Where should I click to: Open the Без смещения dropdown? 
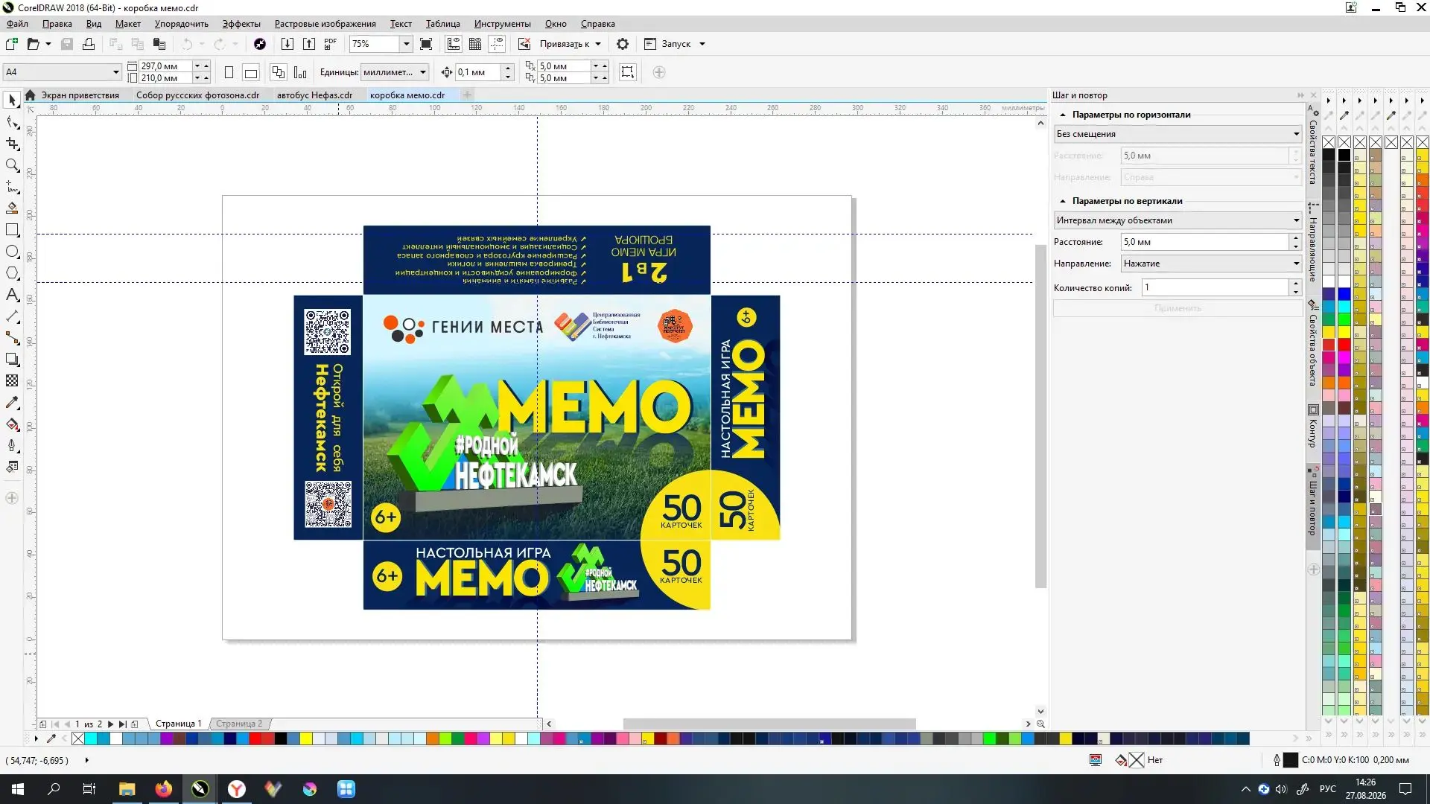click(1178, 134)
